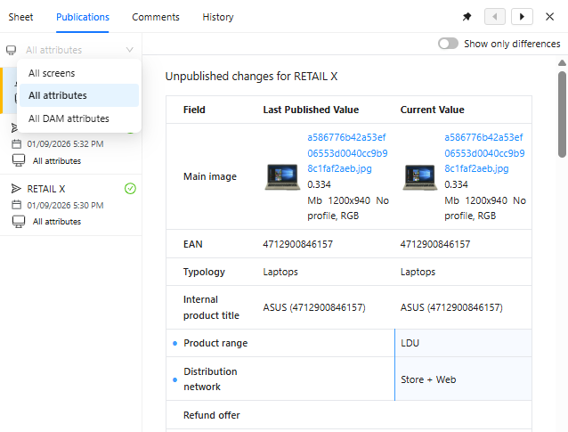The image size is (568, 432).
Task: Click calendar icon next to 01/09/2026 5:30 PM
Action: [x=16, y=205]
